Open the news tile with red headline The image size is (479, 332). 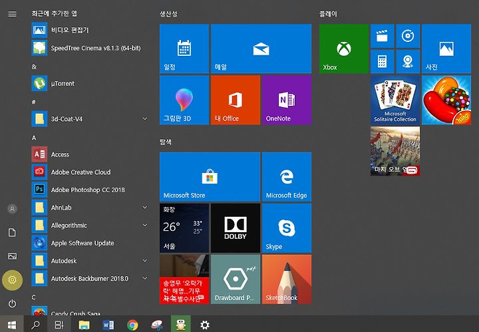pyautogui.click(x=184, y=279)
